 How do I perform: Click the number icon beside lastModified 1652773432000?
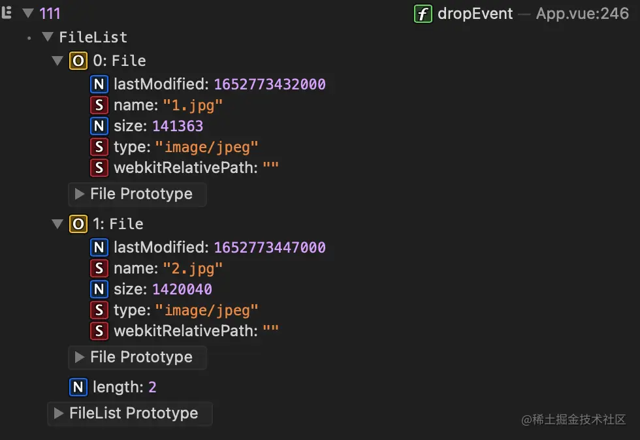(x=99, y=84)
